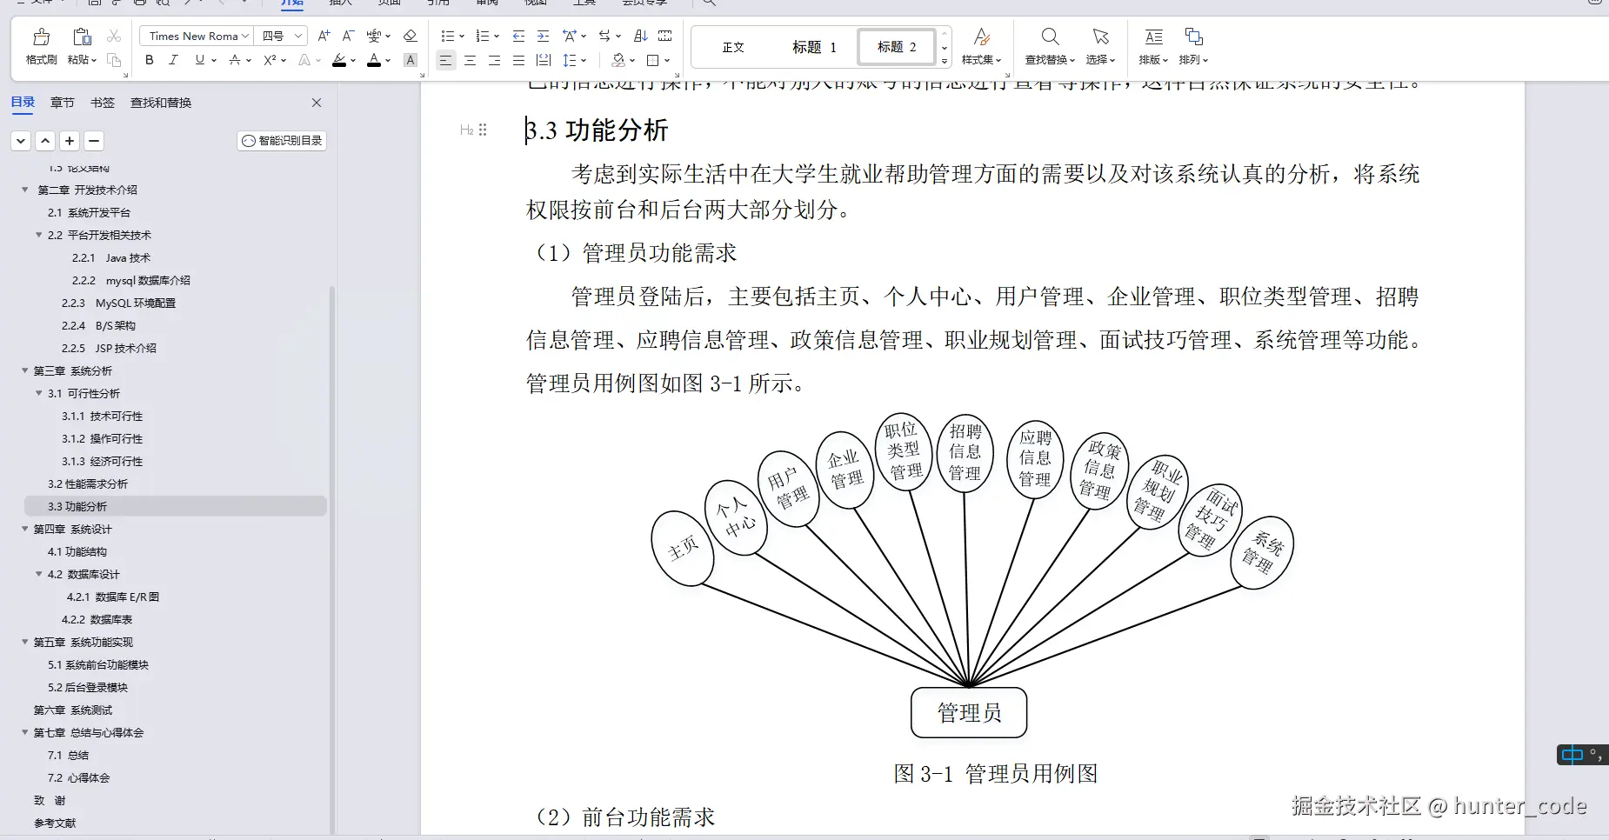
Task: Click the decrease indent icon
Action: 518,36
